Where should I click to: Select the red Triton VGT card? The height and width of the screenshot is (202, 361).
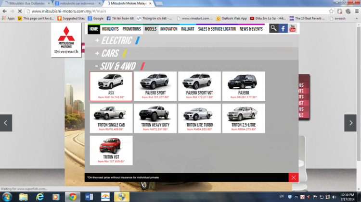point(111,150)
